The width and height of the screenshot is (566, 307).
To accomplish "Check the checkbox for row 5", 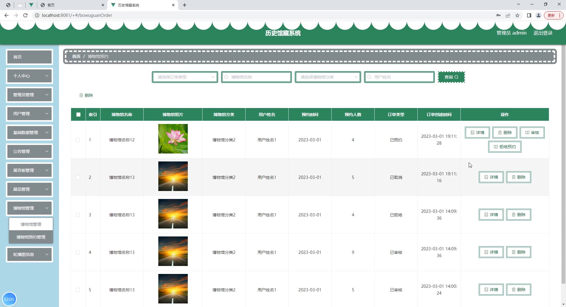I will [78, 290].
